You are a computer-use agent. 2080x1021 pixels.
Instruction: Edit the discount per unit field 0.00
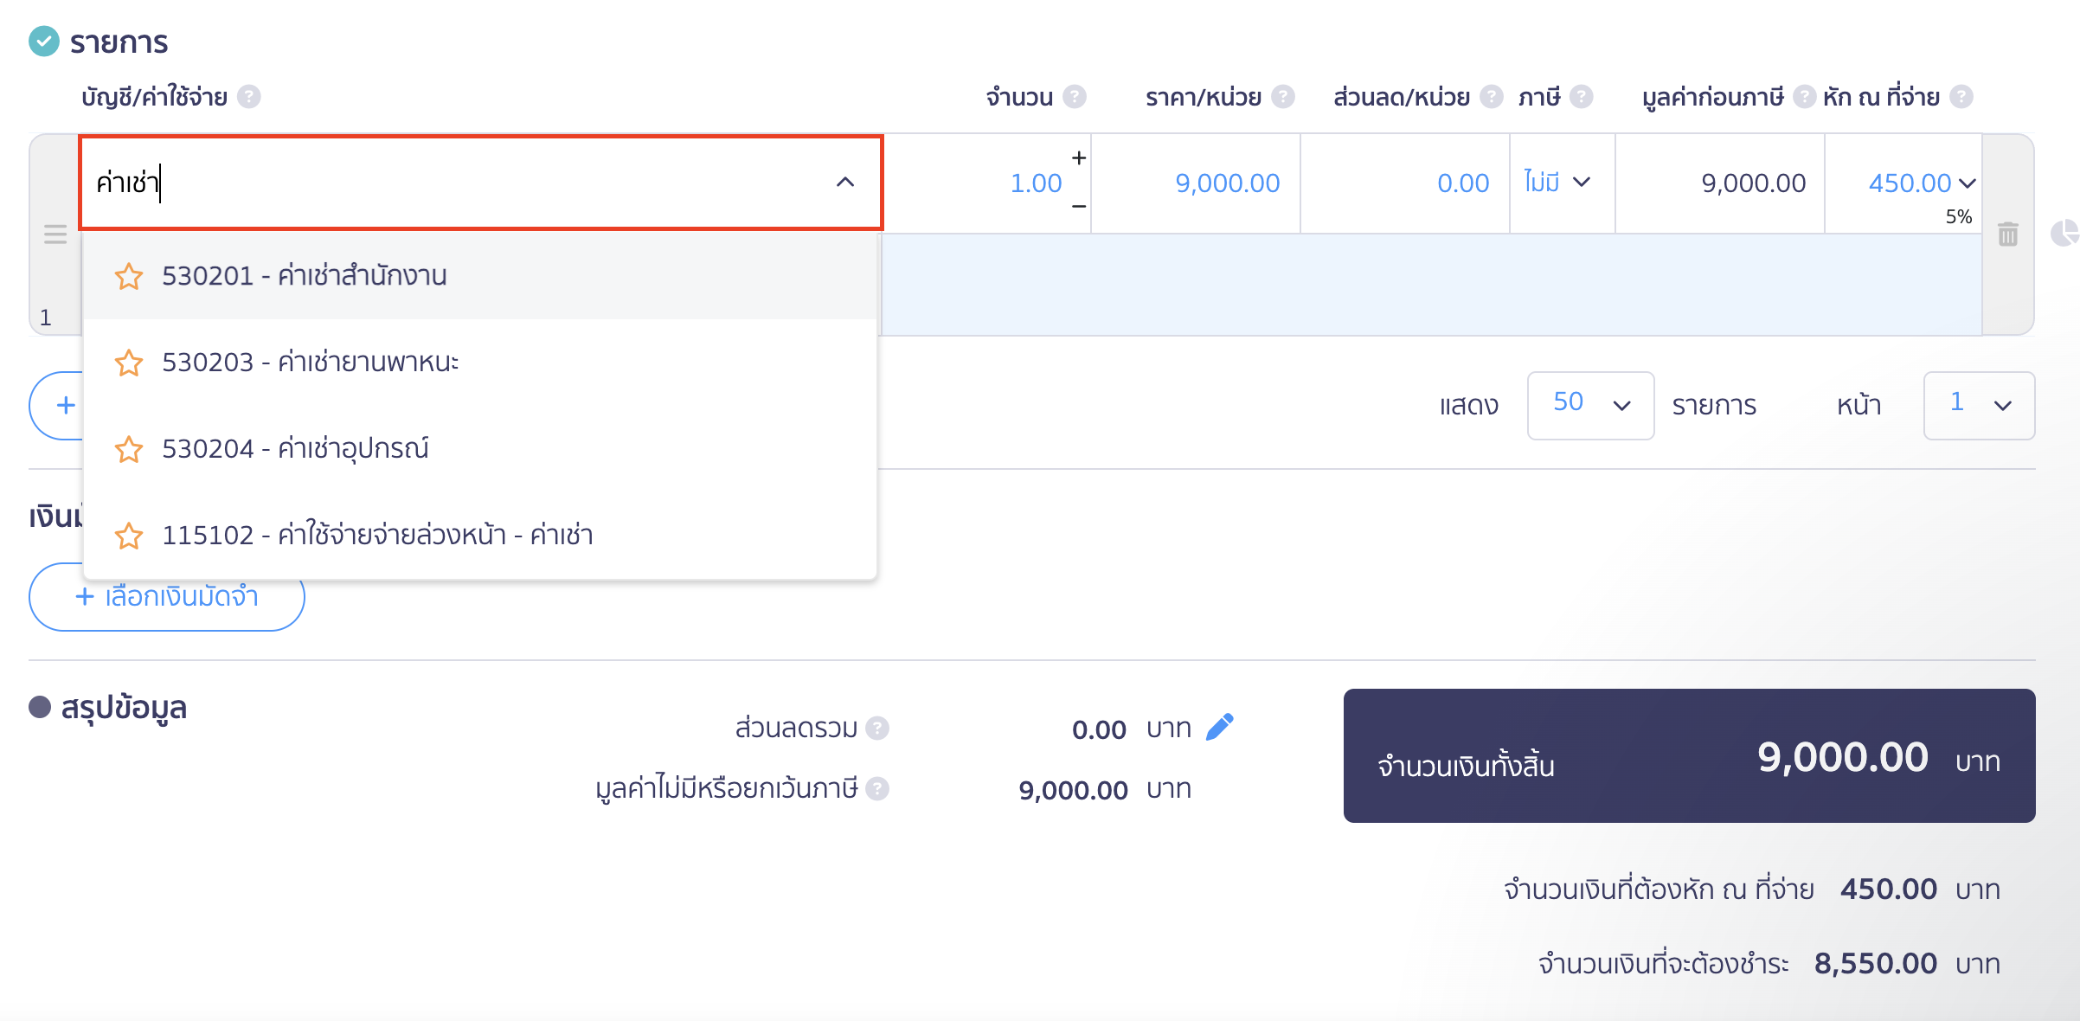point(1405,183)
